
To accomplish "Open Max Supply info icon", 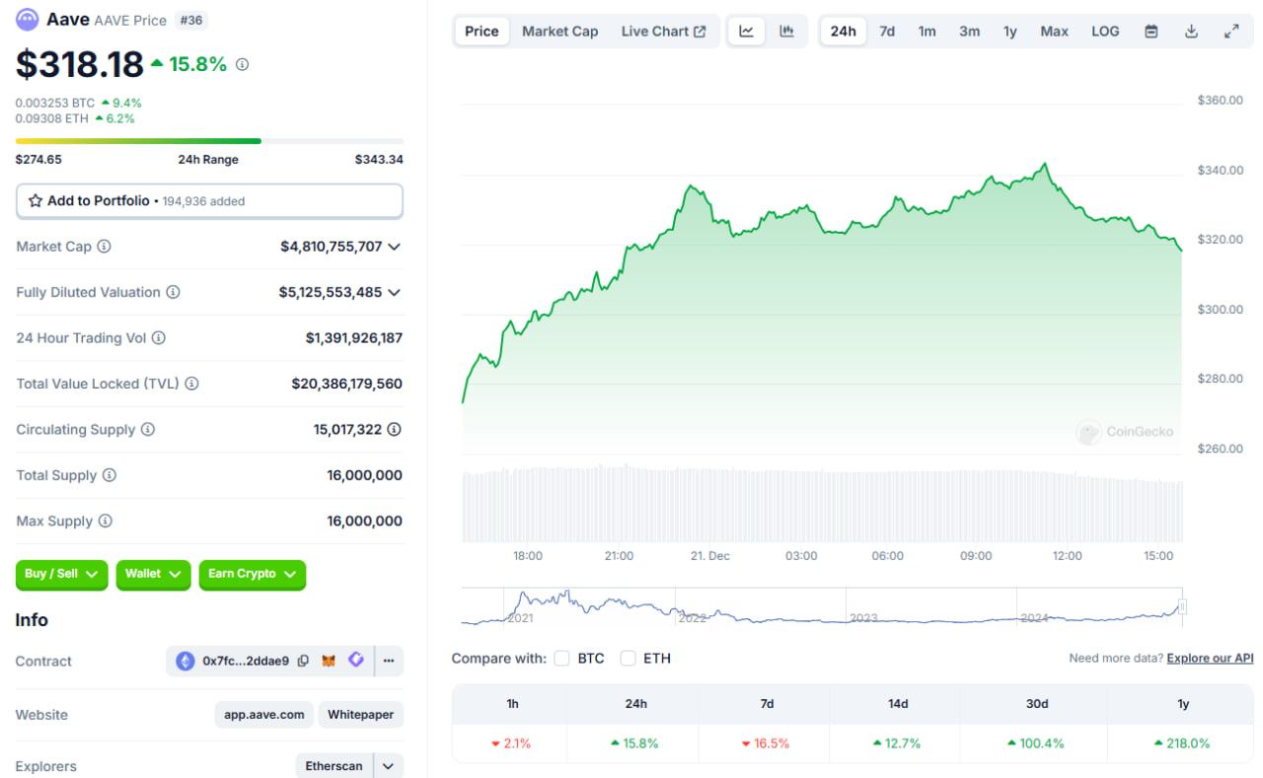I will click(105, 522).
